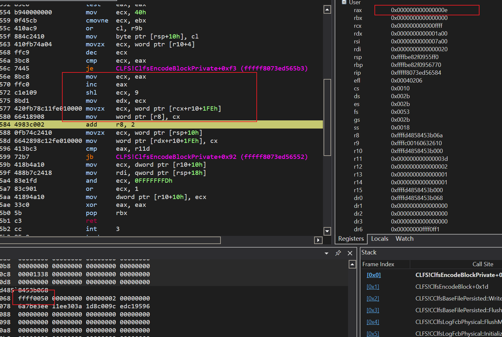502x337 pixels.
Task: Select the dr0 register value
Action: (x=417, y=198)
